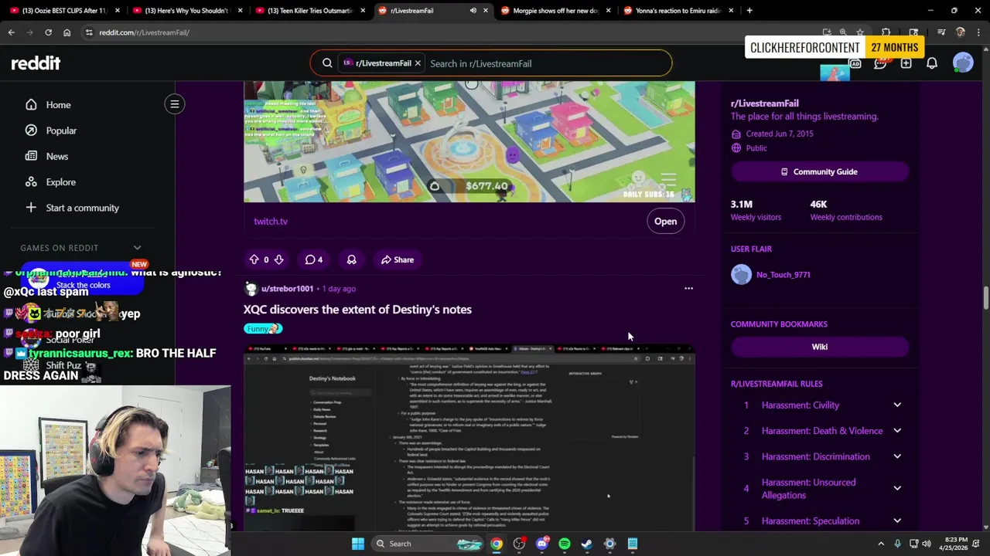The image size is (990, 556).
Task: Open Spotify from the taskbar
Action: pyautogui.click(x=565, y=544)
